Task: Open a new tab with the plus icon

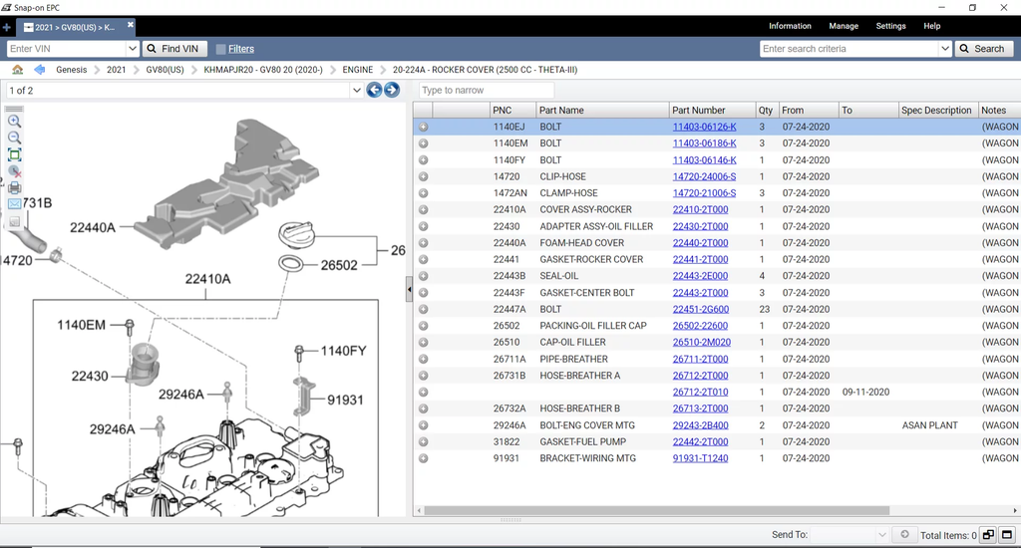Action: [7, 27]
